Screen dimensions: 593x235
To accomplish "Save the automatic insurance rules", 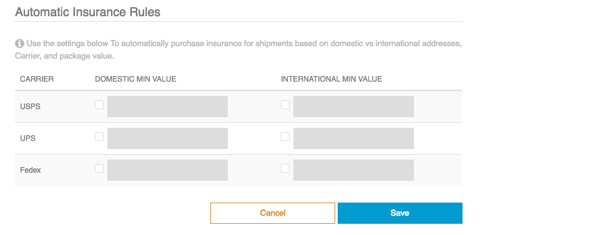I will 399,213.
